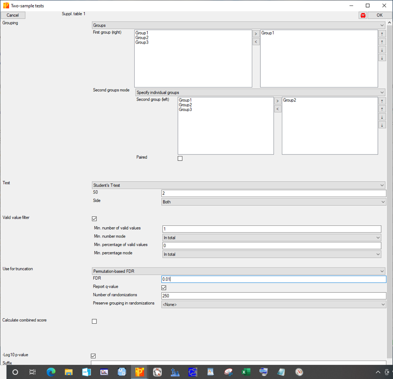
Task: Open the Student's T-test dropdown
Action: tap(238, 186)
